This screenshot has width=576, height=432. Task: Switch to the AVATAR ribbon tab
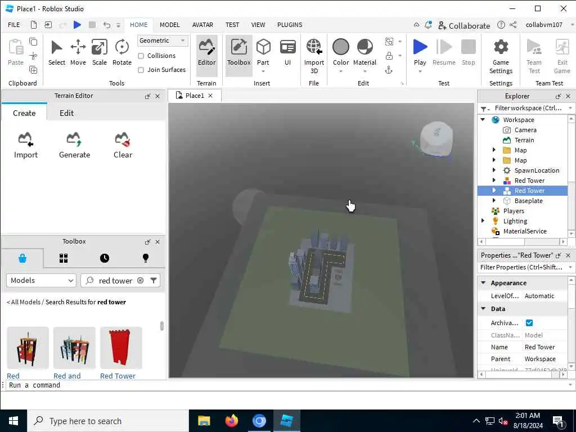tap(202, 25)
